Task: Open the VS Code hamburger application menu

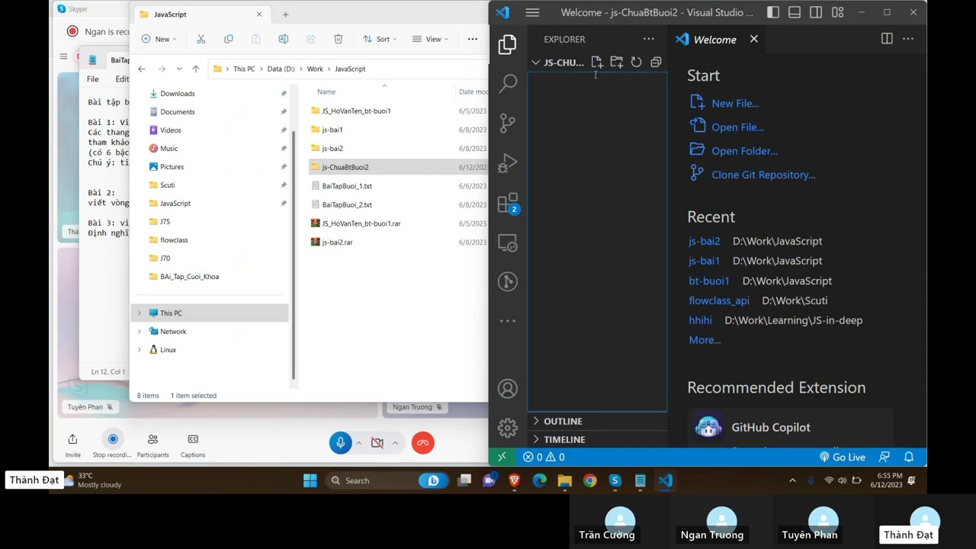Action: coord(532,12)
